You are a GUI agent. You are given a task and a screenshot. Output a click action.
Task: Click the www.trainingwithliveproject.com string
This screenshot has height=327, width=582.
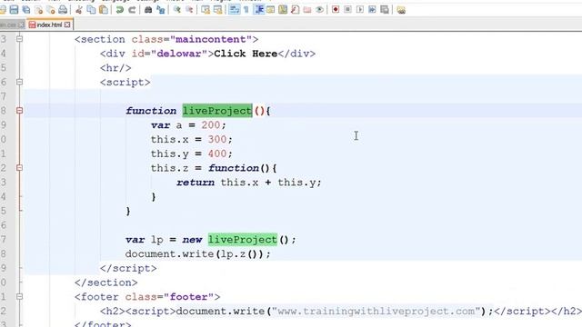pos(376,311)
